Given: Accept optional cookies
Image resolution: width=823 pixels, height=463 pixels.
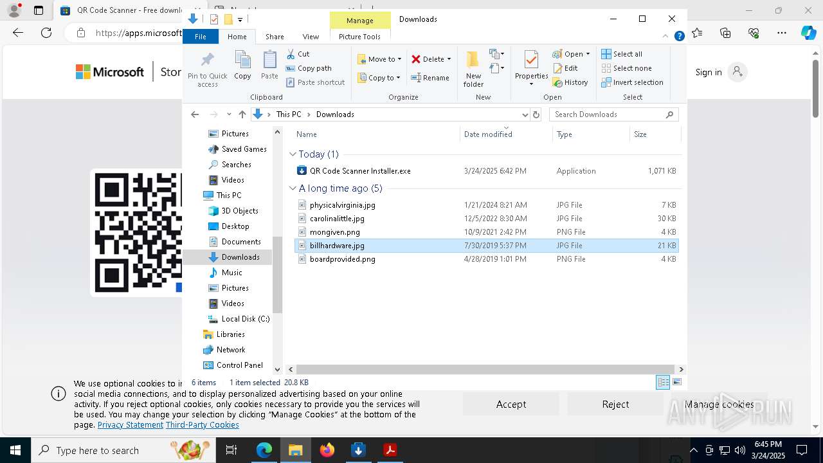Looking at the screenshot, I should (511, 404).
